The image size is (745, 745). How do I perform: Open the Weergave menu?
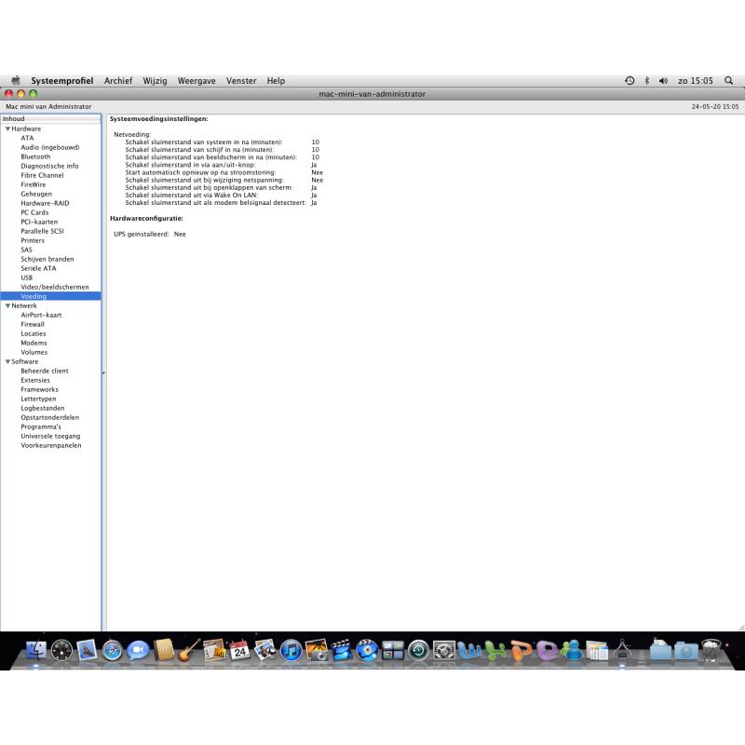click(x=196, y=81)
